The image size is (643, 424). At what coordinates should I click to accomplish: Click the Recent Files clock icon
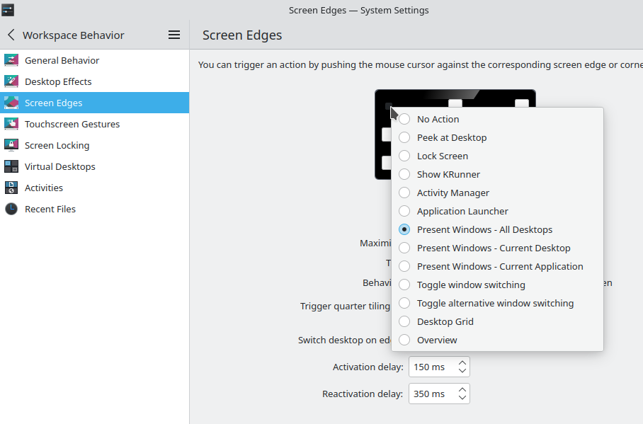coord(11,209)
